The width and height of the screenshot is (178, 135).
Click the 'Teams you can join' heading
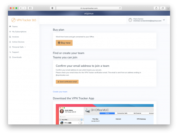click(x=65, y=57)
